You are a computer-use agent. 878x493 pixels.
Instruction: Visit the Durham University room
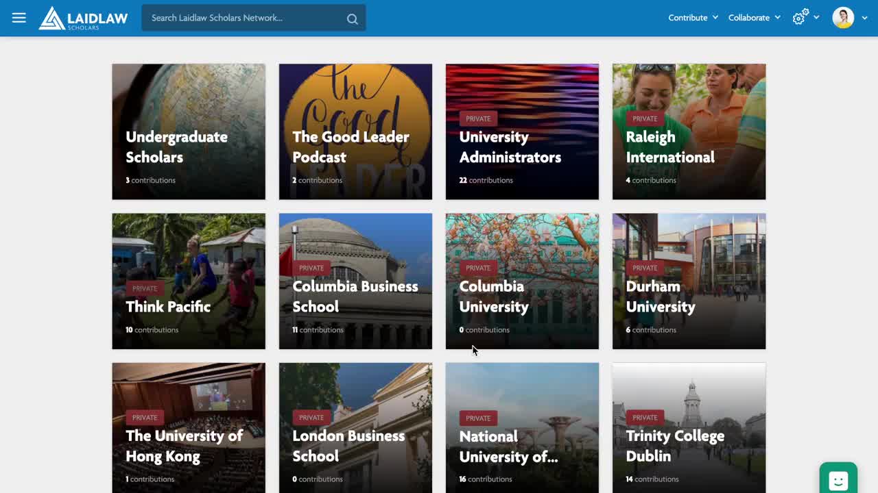tap(689, 281)
